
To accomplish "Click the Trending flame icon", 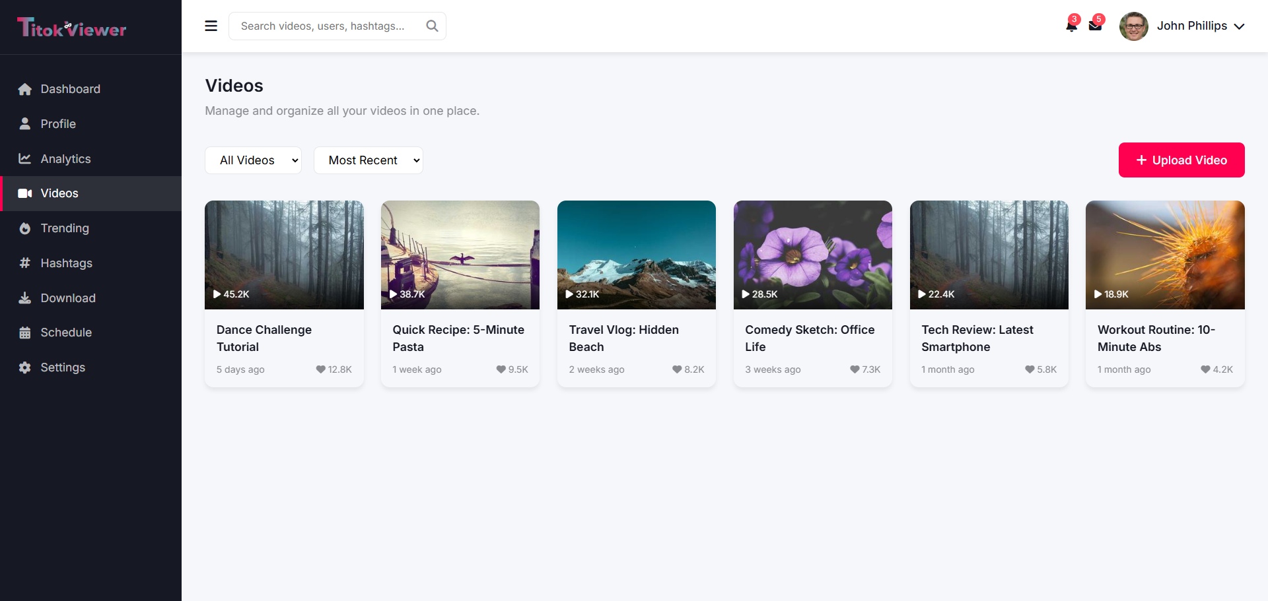I will [x=24, y=228].
